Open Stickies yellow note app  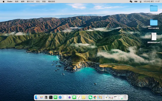(x=84, y=97)
